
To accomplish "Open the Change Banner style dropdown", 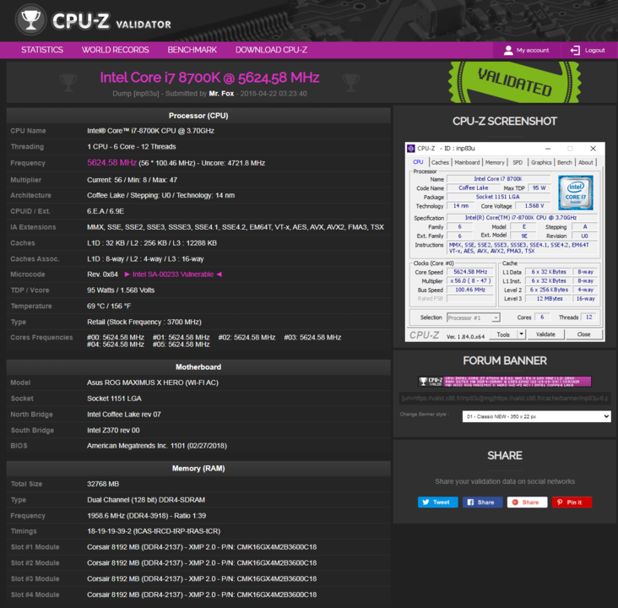I will click(x=536, y=416).
